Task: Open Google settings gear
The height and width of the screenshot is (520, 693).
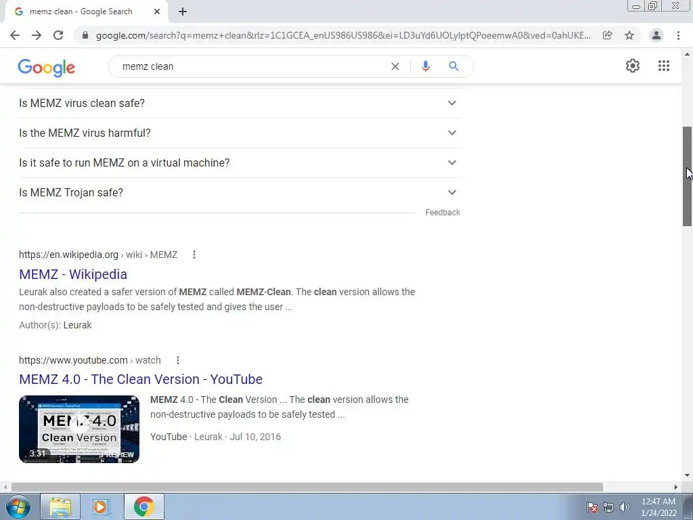Action: tap(633, 66)
